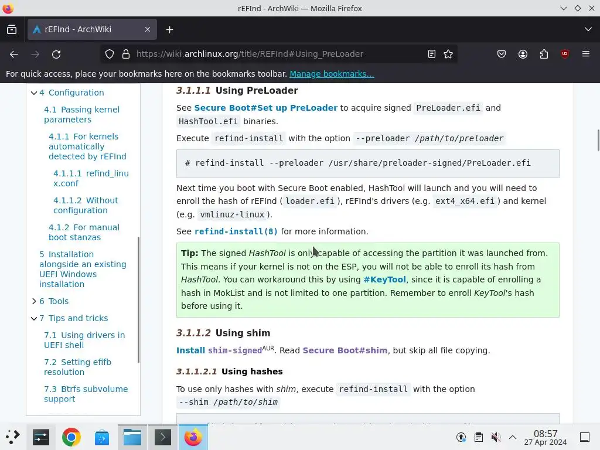Open the Discover software store taskbar icon

(x=102, y=437)
